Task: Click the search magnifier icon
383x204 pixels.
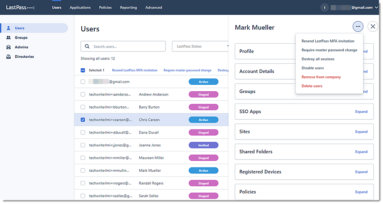Action: point(87,46)
